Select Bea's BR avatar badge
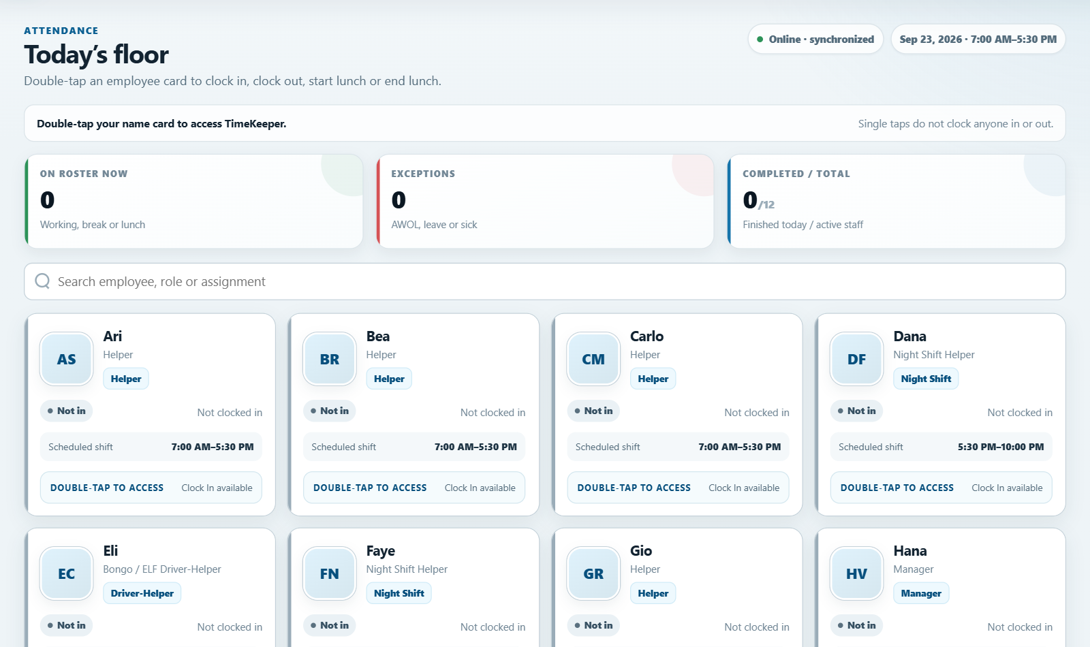Screen dimensions: 1090x647 (330, 359)
